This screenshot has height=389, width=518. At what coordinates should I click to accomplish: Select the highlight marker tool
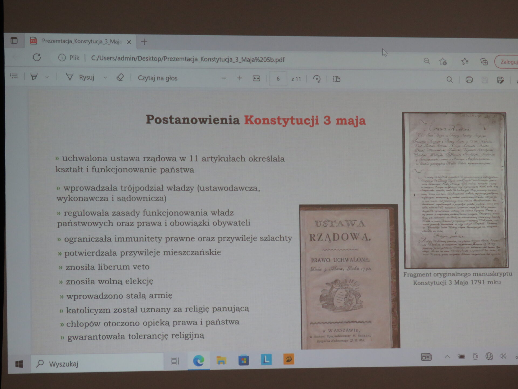[34, 77]
